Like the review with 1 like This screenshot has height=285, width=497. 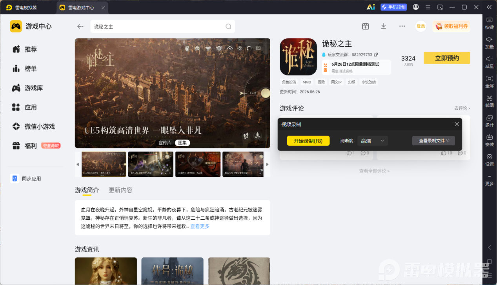(351, 153)
